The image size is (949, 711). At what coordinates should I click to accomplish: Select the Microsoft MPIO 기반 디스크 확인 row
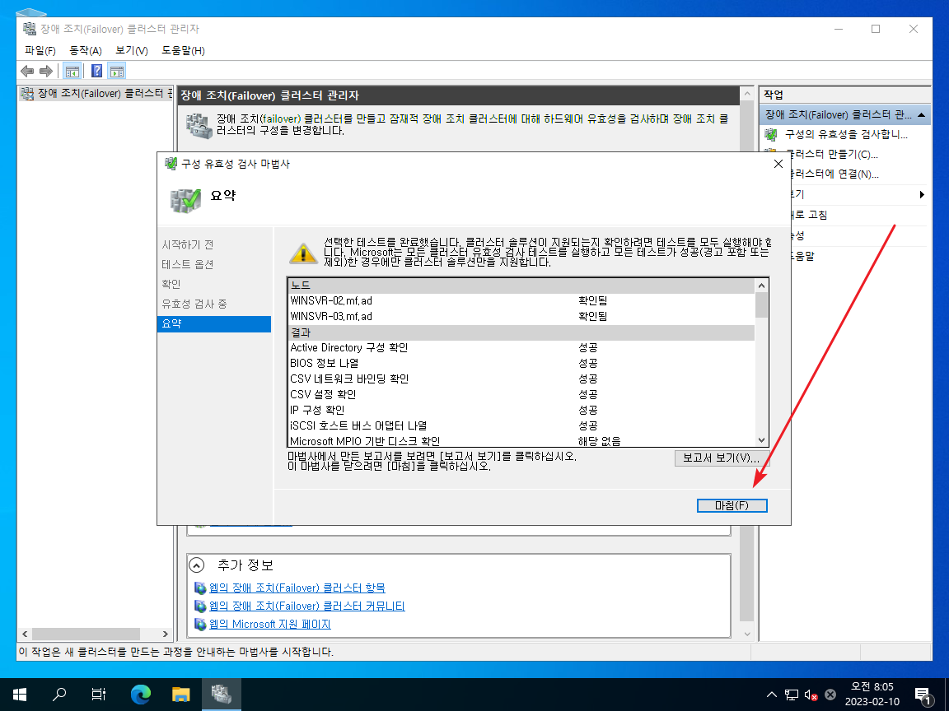click(521, 441)
